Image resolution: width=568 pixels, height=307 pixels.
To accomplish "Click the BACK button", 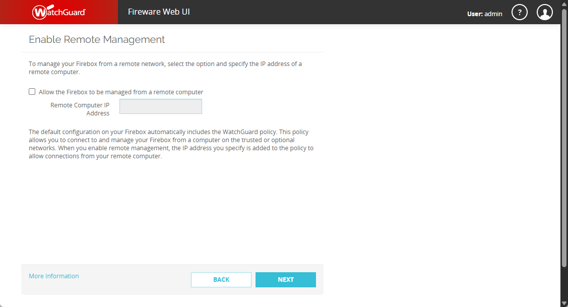I will (x=221, y=280).
